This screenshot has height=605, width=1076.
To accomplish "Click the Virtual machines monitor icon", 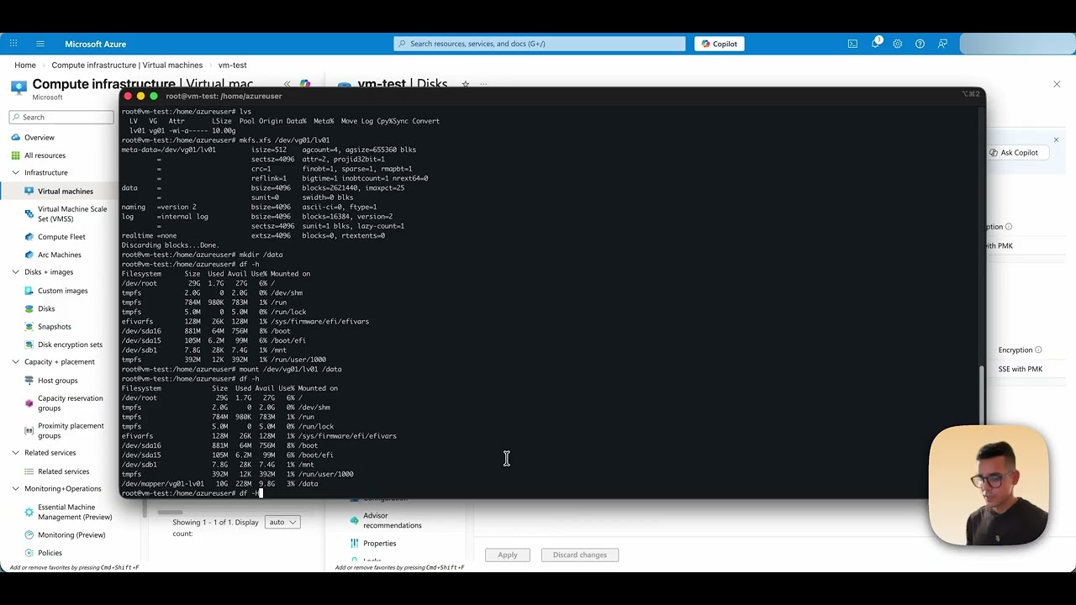I will (29, 191).
